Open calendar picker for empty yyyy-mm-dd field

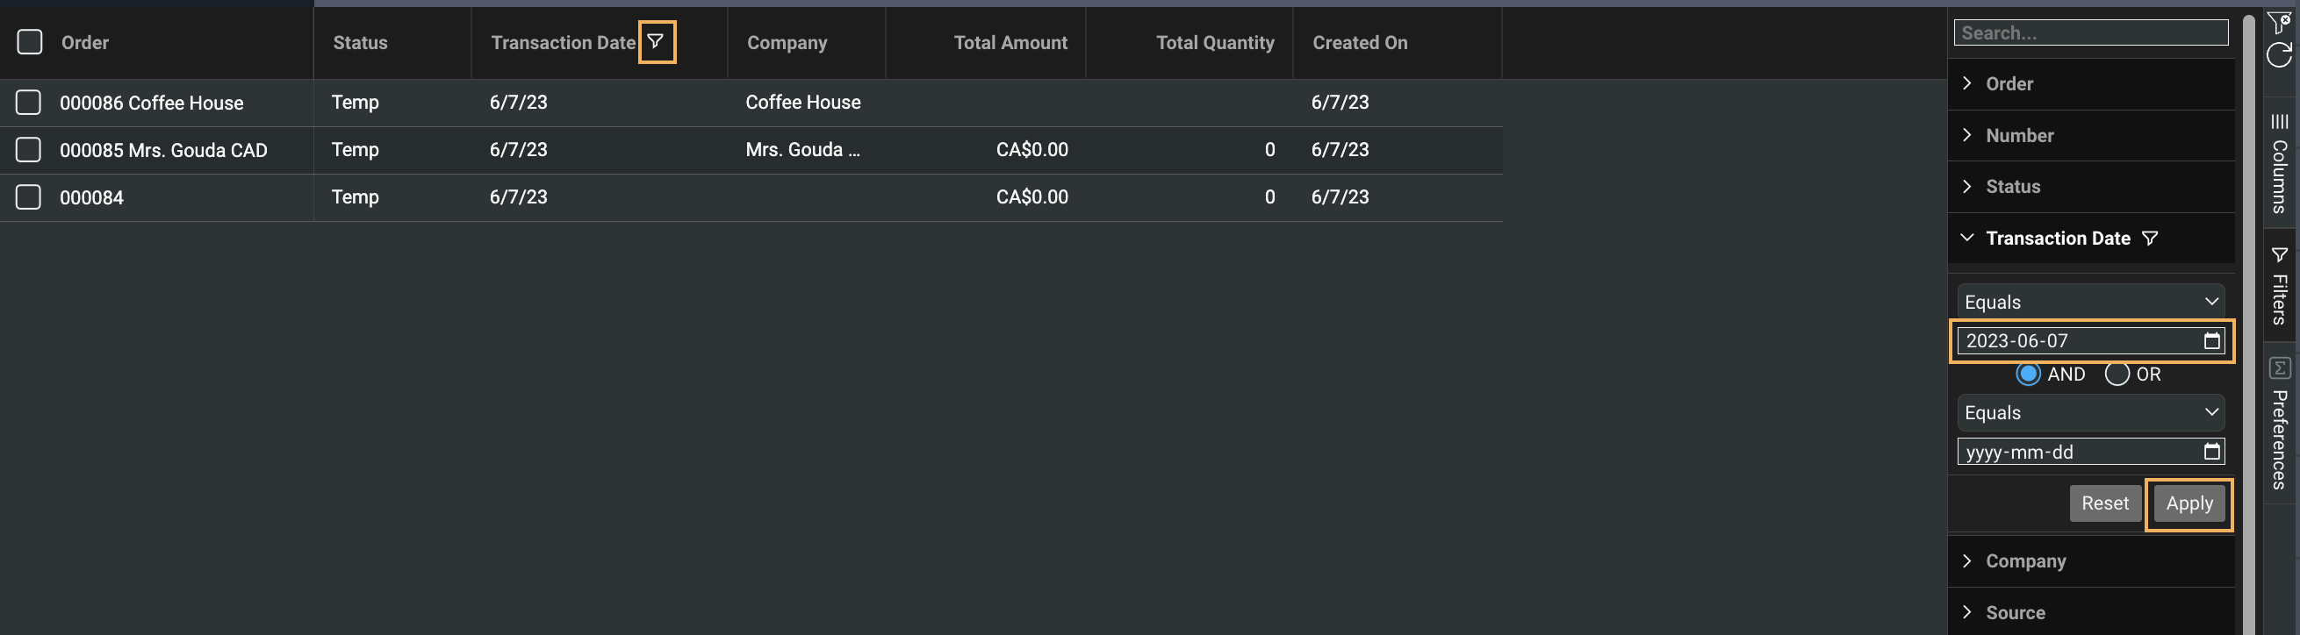[x=2211, y=452]
